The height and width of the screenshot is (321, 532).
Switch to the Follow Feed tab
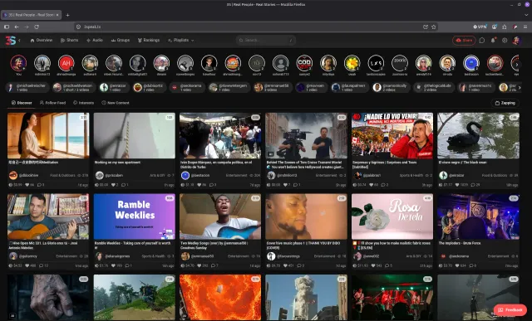pyautogui.click(x=52, y=103)
